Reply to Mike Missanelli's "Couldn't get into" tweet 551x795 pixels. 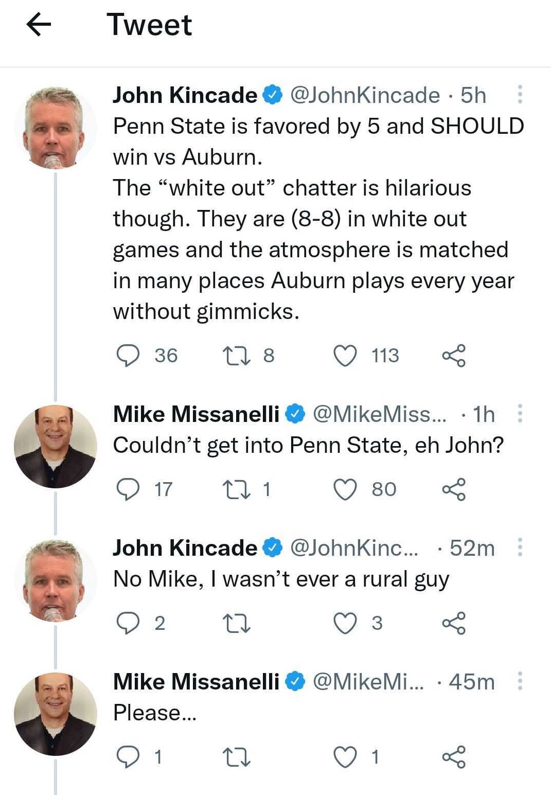[128, 489]
